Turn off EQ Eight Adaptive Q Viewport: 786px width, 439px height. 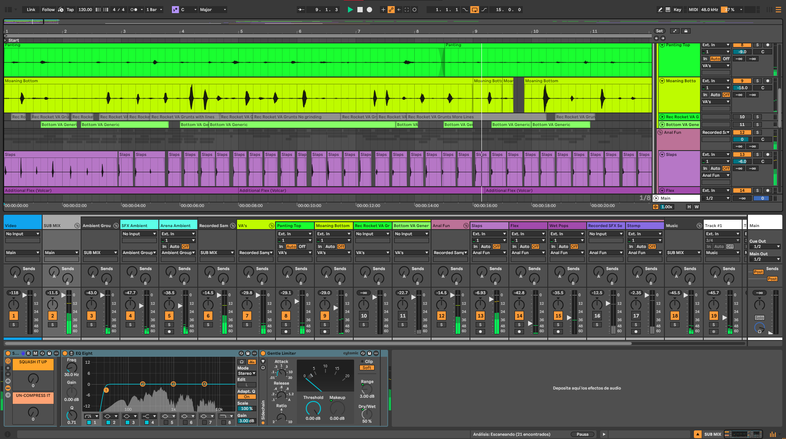246,396
